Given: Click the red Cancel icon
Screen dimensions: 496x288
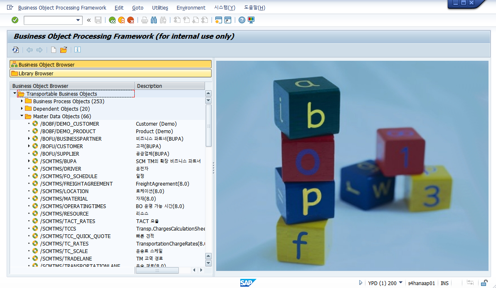Looking at the screenshot, I should [131, 20].
